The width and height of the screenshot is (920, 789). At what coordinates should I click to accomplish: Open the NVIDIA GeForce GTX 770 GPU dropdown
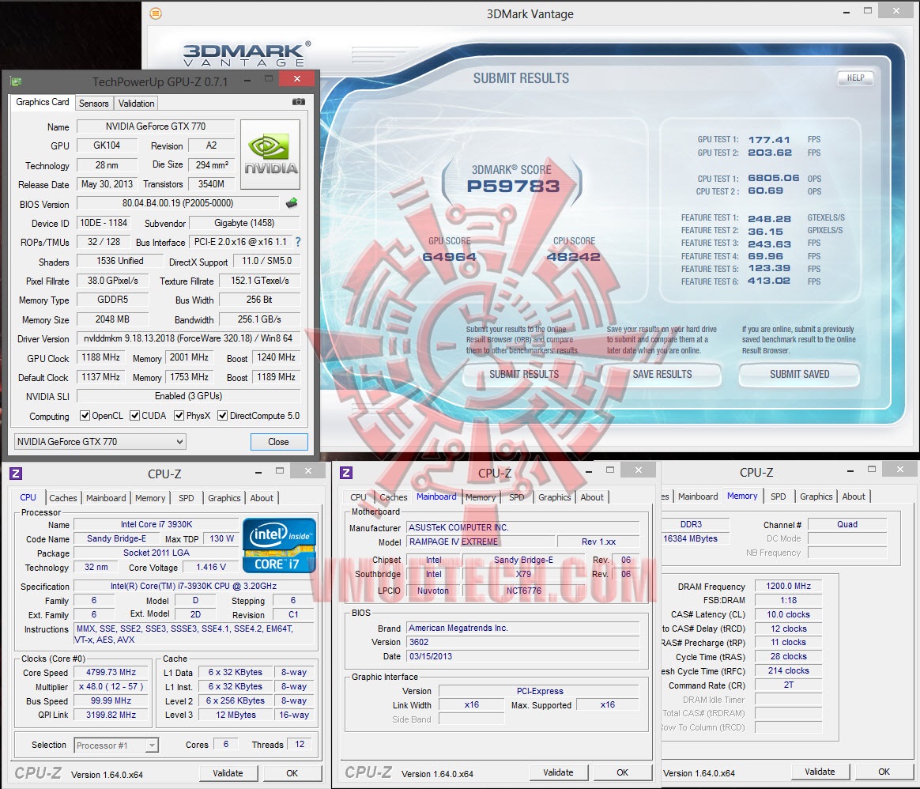100,441
